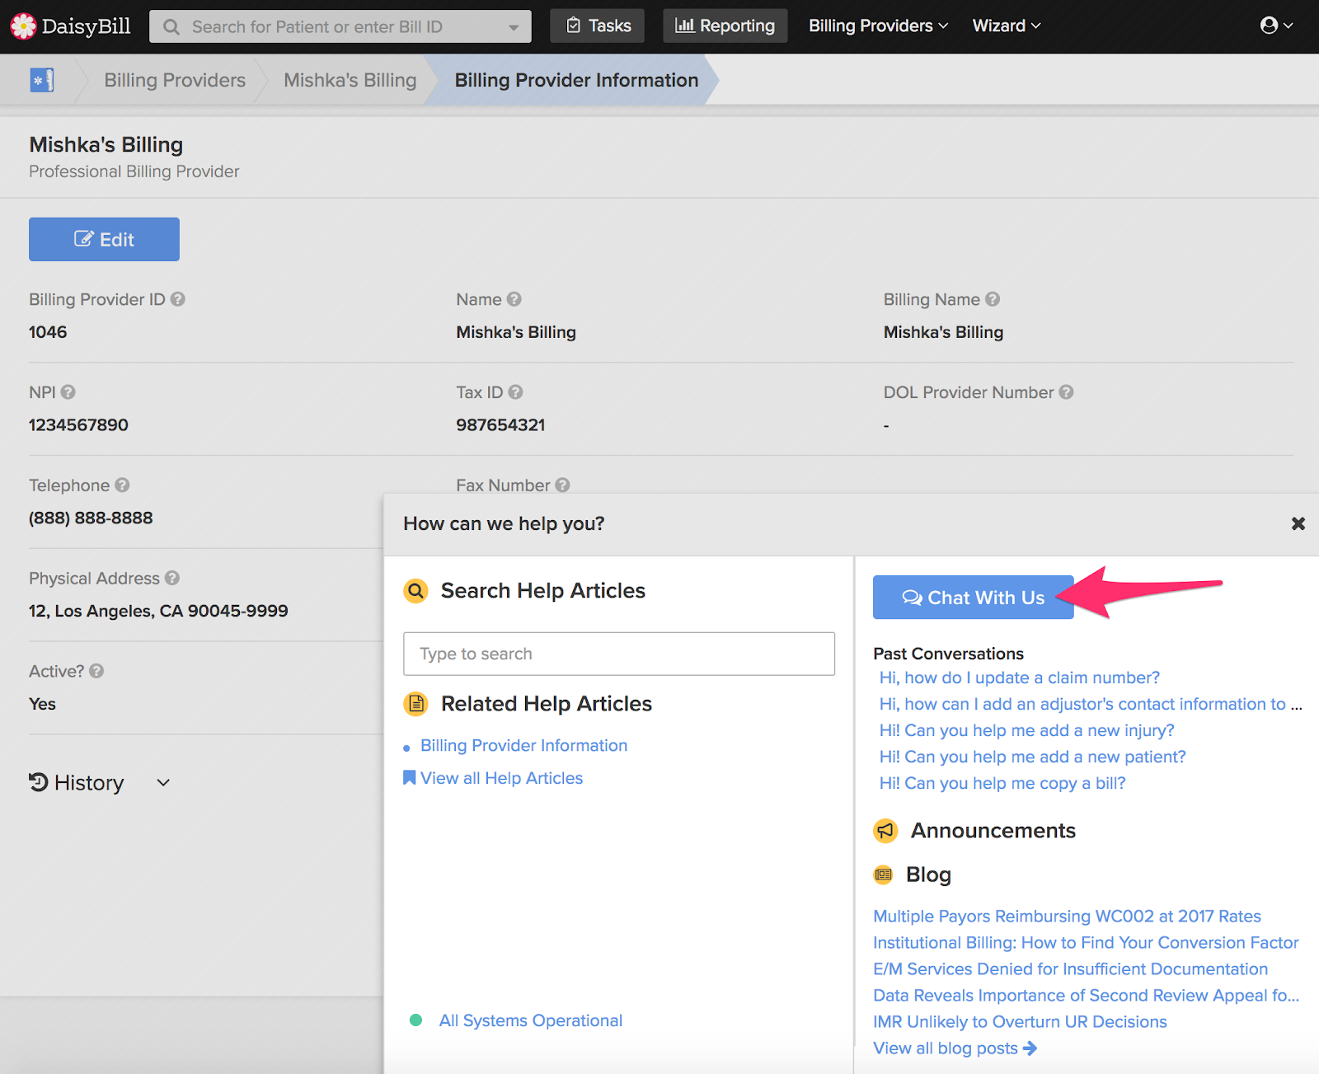Click help icon beside Name label
Image resolution: width=1319 pixels, height=1074 pixels.
(514, 299)
